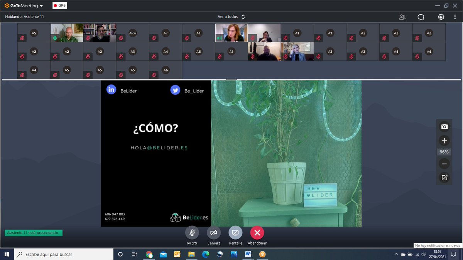Open Outlook from the taskbar
Image resolution: width=463 pixels, height=260 pixels.
coord(177,254)
